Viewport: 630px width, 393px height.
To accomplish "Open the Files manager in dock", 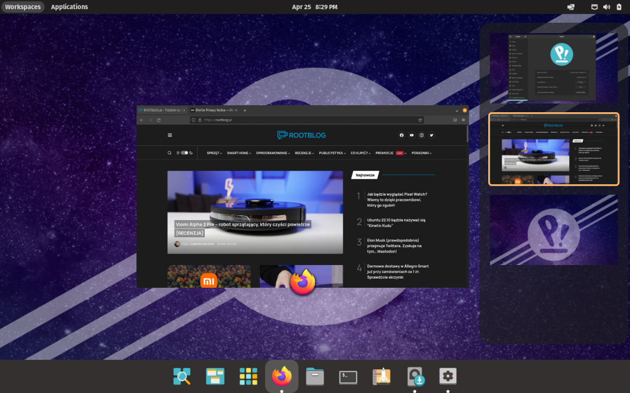I will [315, 376].
